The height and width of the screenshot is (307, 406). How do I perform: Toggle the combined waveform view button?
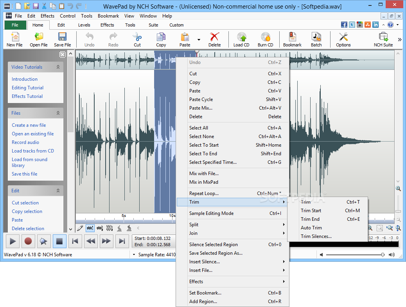(90, 228)
